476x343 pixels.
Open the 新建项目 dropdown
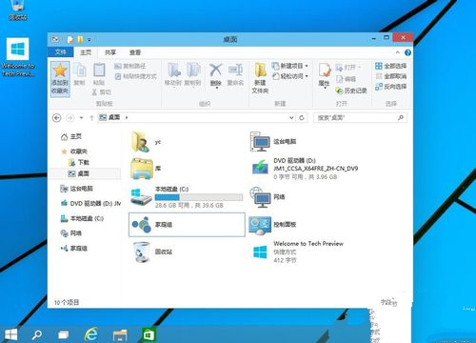(290, 66)
